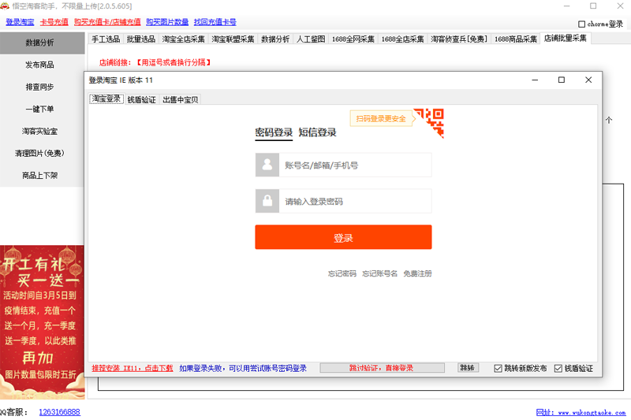This screenshot has height=420, width=631.
Task: Click the account name input field
Action: (x=357, y=165)
